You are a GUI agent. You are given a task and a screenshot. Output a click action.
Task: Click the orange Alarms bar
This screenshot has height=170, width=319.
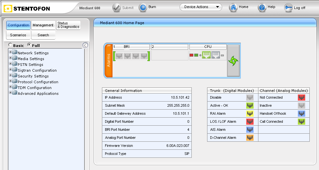(x=108, y=60)
